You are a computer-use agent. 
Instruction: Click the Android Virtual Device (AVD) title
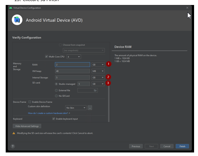54,20
